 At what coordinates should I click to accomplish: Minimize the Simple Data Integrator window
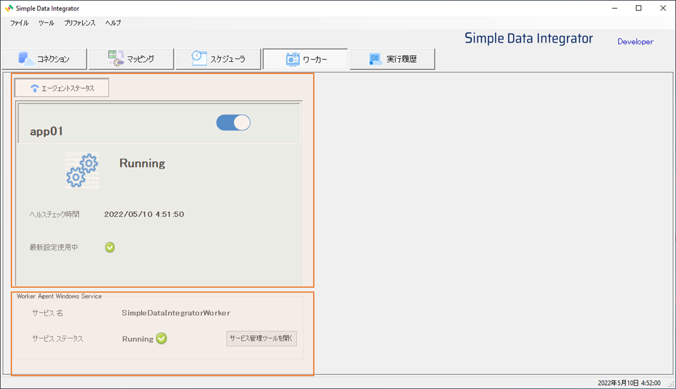click(615, 8)
